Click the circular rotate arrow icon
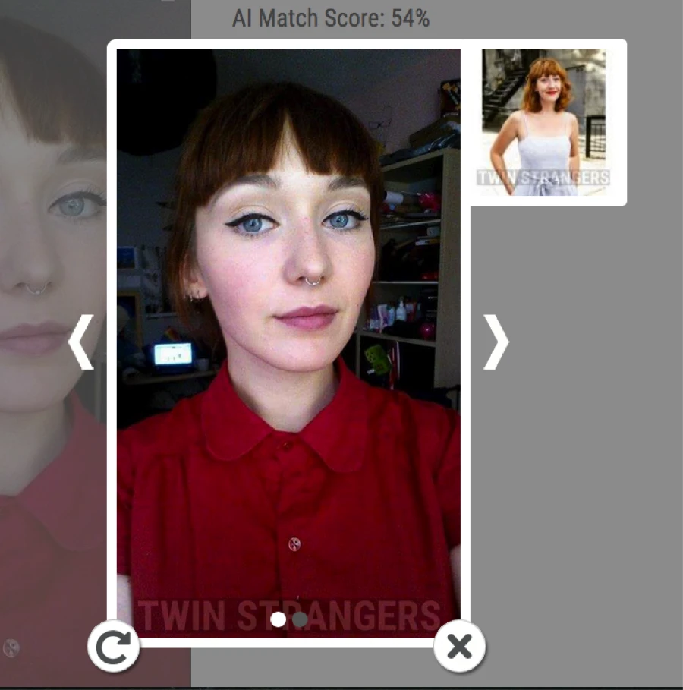Viewport: 683px width, 690px height. click(114, 646)
